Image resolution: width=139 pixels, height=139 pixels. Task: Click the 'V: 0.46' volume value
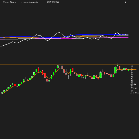tap(134, 89)
